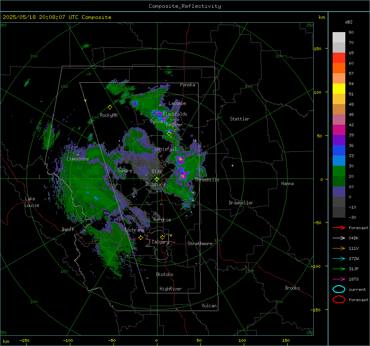The width and height of the screenshot is (370, 346).
Task: Click the 150 tick on right km axis
Action: click(x=318, y=49)
